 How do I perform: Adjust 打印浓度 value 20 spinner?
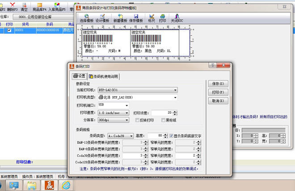coord(175,113)
